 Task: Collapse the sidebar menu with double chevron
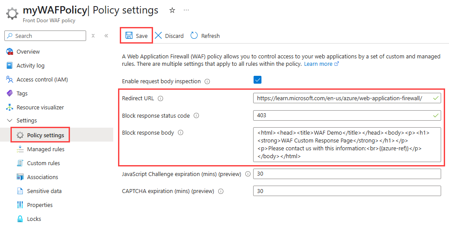(x=106, y=36)
